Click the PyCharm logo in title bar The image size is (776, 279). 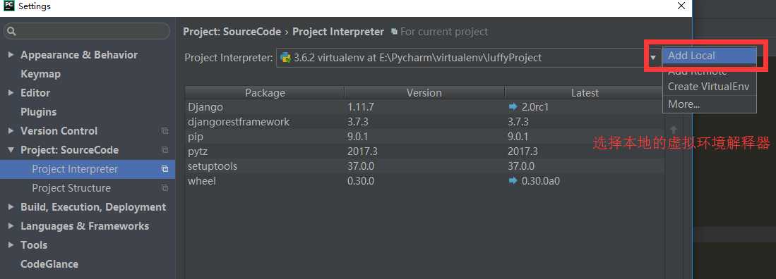coord(8,6)
